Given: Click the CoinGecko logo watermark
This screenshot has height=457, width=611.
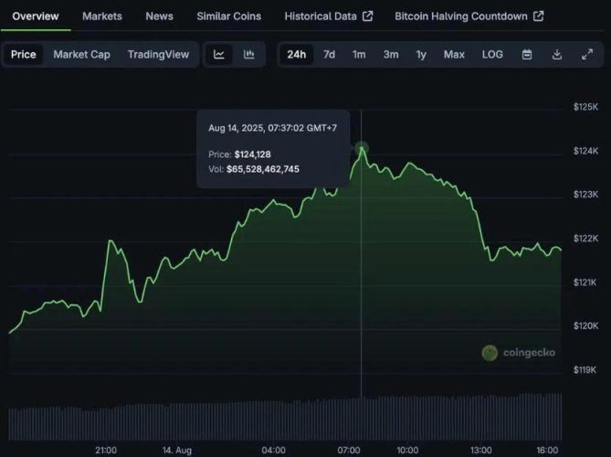Looking at the screenshot, I should (518, 353).
